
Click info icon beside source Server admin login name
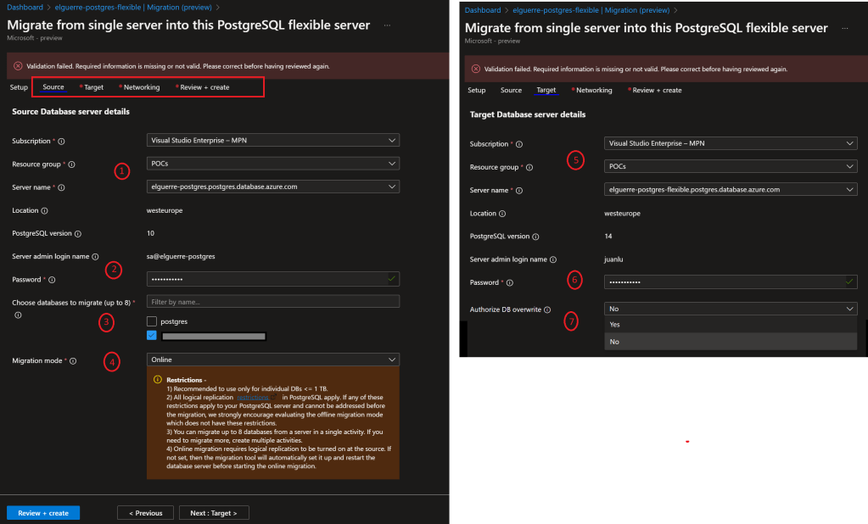[x=95, y=256]
